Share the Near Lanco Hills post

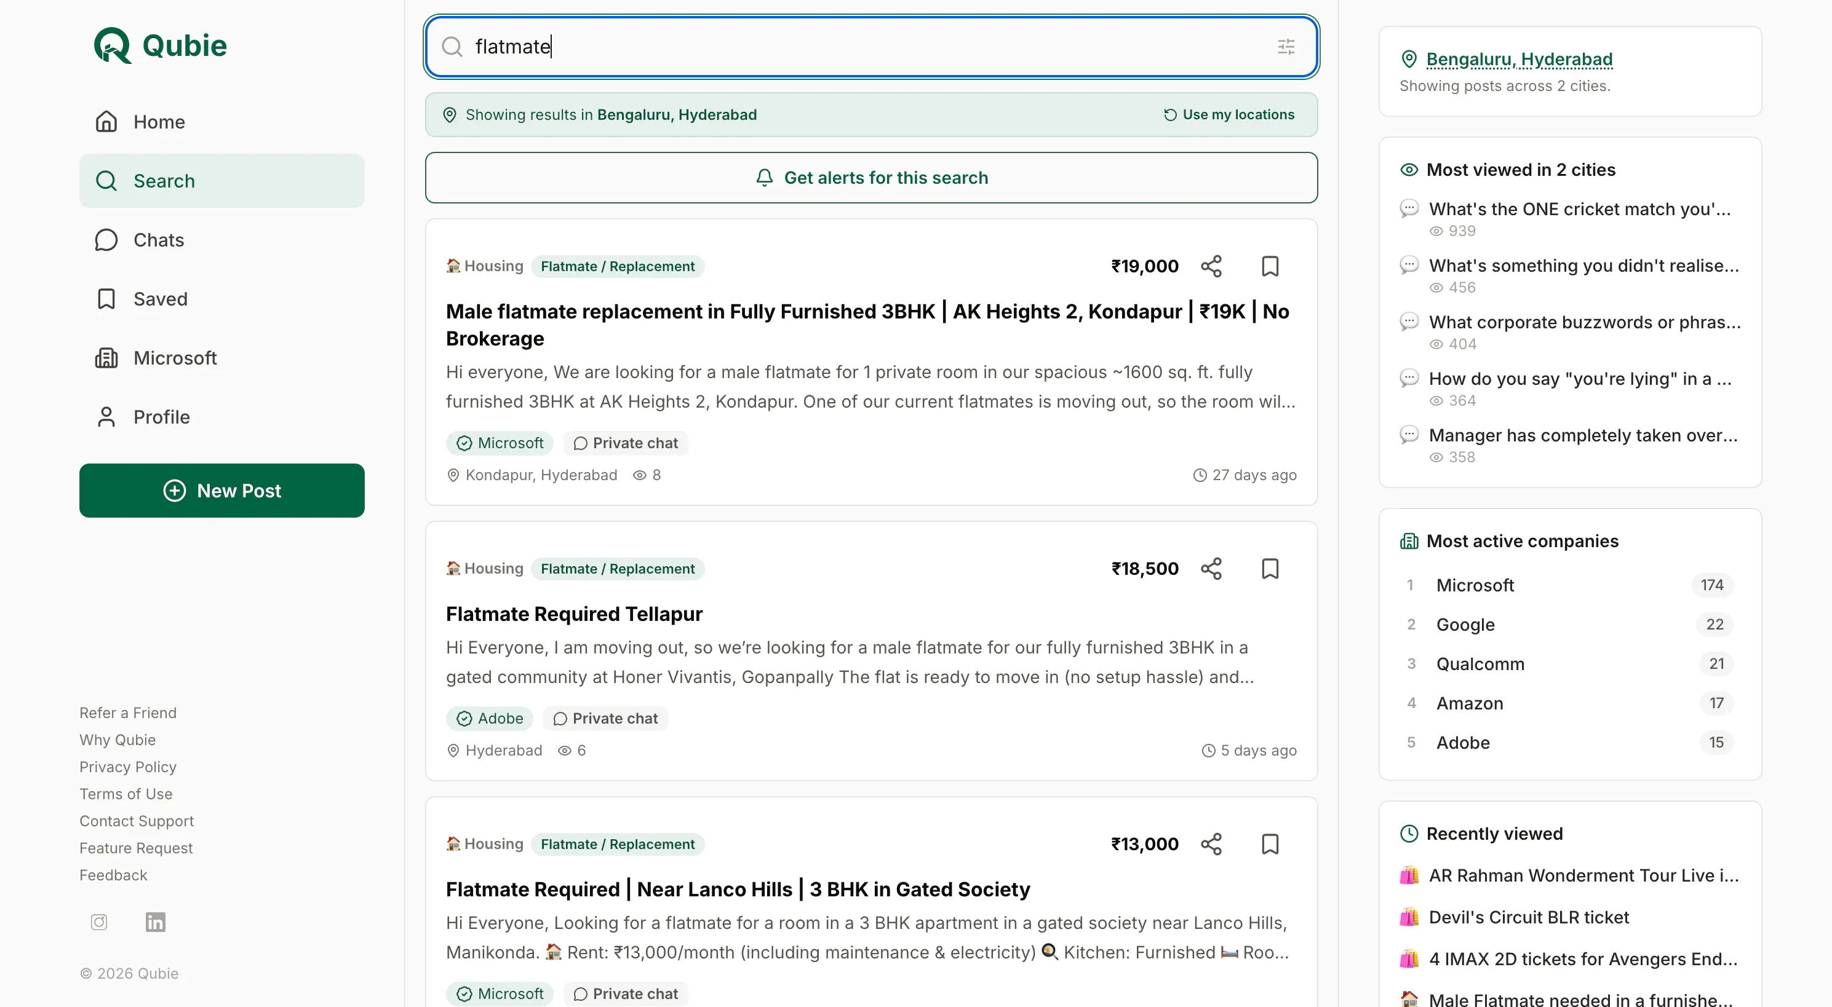pos(1211,844)
